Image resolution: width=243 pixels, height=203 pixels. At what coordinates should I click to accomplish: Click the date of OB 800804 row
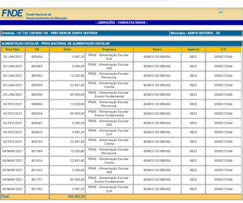click(12, 104)
